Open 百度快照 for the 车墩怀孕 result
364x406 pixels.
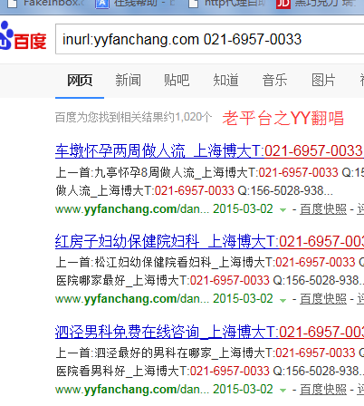pos(323,209)
